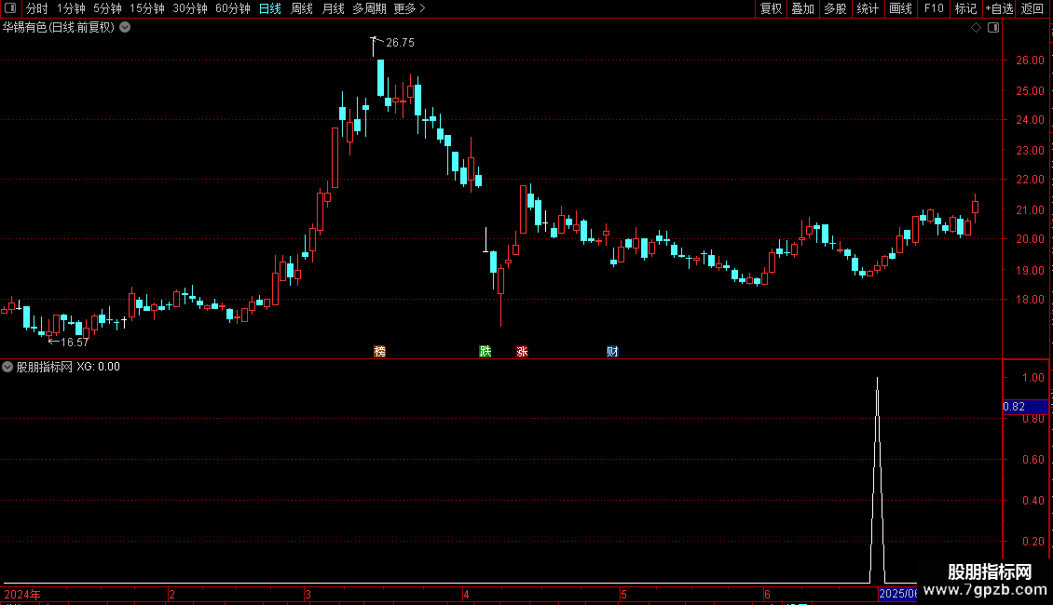Switch to 周线 weekly chart
The image size is (1053, 605).
pyautogui.click(x=302, y=8)
